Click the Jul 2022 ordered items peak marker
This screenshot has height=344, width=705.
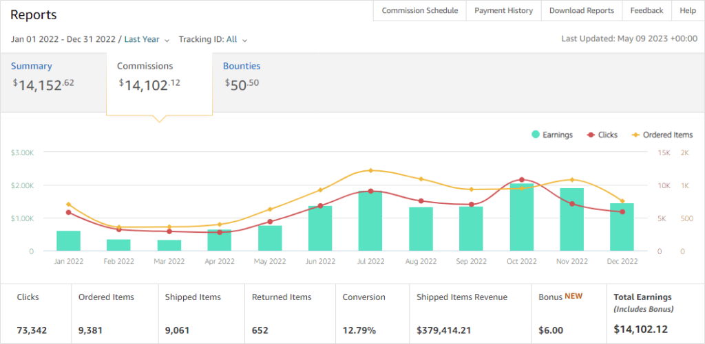pos(370,170)
